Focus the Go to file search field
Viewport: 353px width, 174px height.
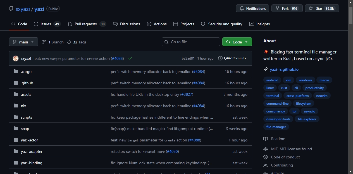(191, 42)
